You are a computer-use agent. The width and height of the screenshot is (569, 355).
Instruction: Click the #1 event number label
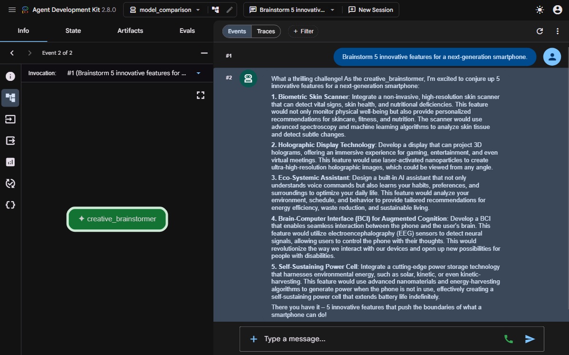pos(229,56)
